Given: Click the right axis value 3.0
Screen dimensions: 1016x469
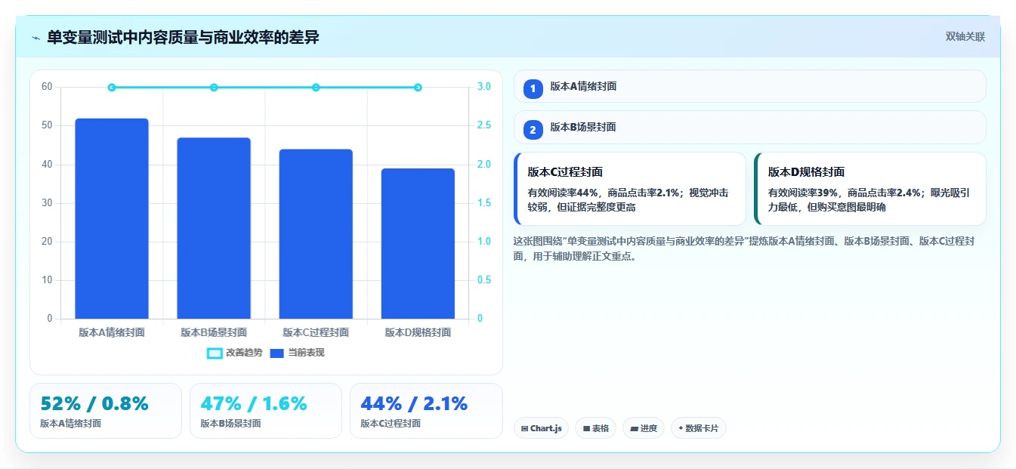Looking at the screenshot, I should (x=484, y=87).
